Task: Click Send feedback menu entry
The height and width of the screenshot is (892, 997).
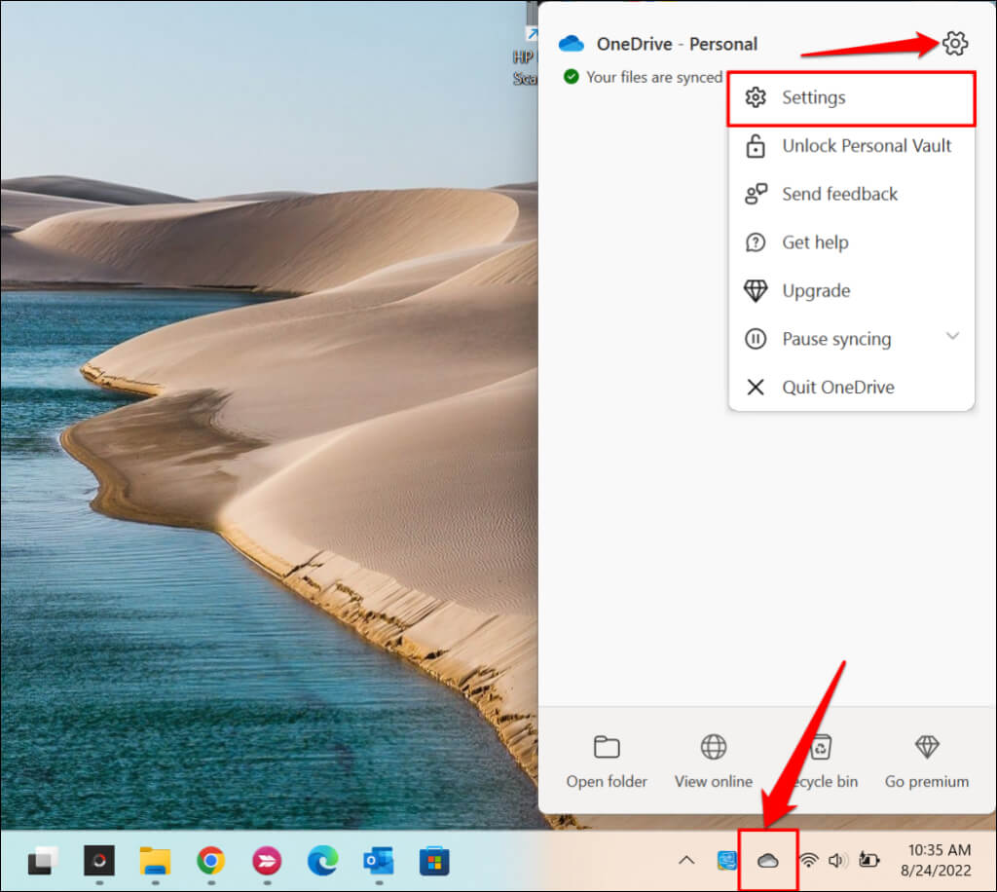Action: coord(851,194)
